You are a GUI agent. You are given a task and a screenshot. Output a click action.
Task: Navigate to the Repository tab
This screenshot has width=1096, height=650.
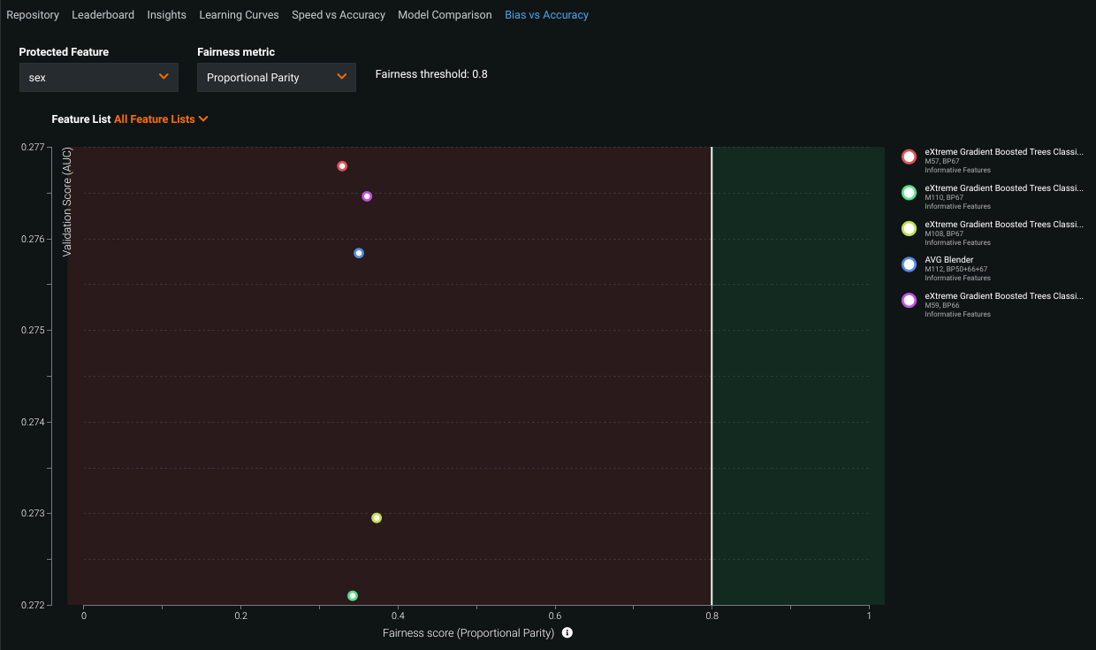33,15
